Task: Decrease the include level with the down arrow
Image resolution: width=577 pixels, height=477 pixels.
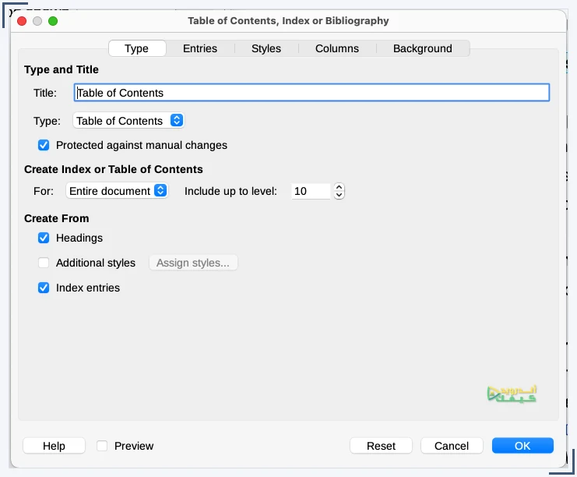Action: (339, 195)
